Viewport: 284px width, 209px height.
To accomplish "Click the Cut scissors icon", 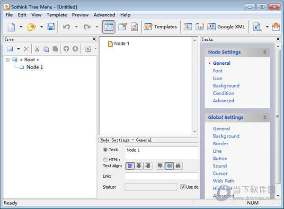I will (x=37, y=49).
